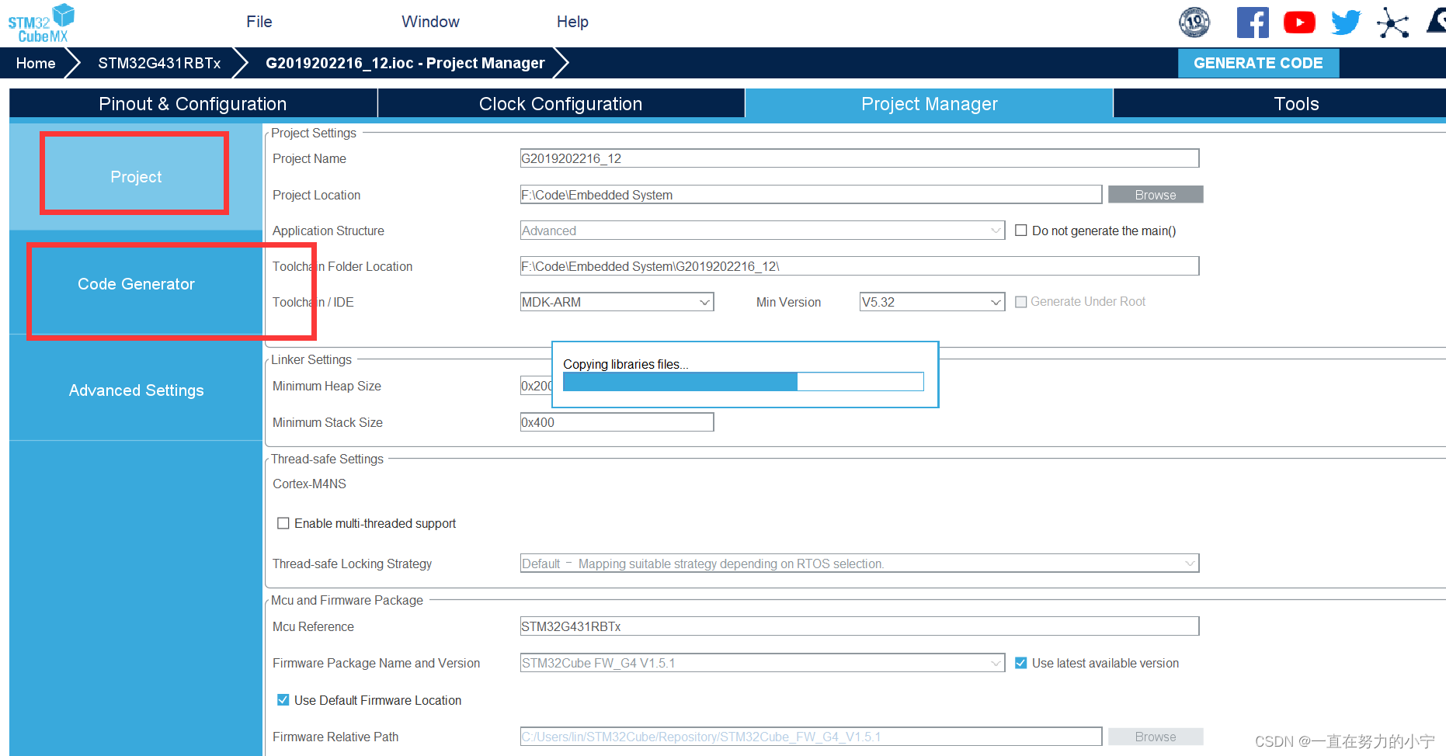Select the Code Generator side section
This screenshot has height=756, width=1446.
pyautogui.click(x=136, y=284)
